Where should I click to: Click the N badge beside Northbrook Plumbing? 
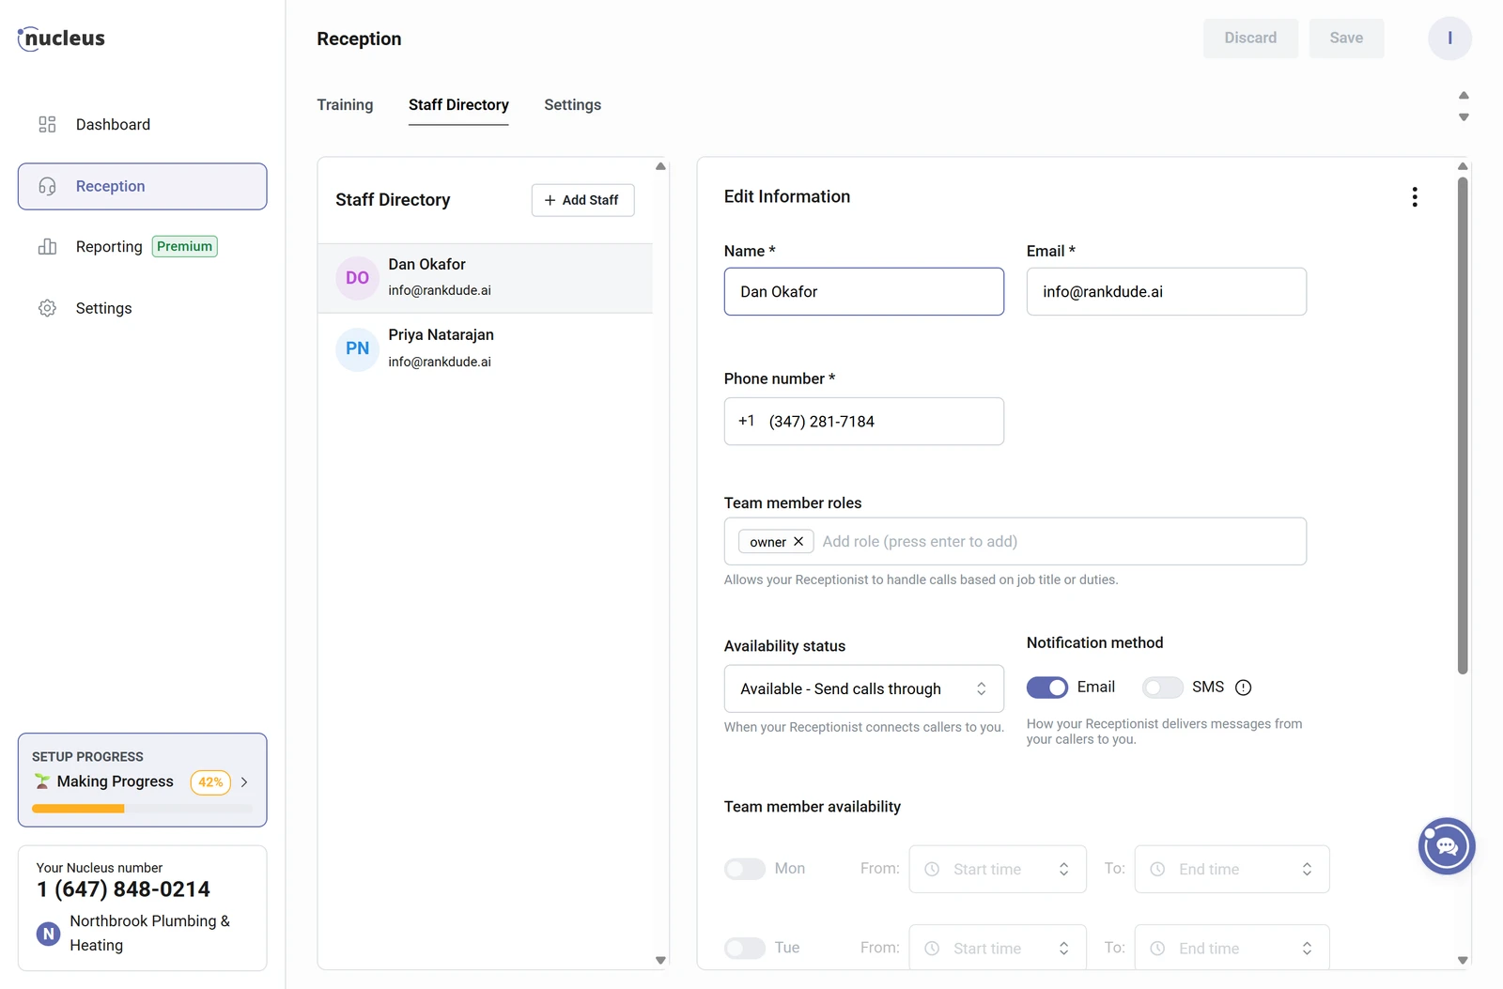click(x=48, y=934)
